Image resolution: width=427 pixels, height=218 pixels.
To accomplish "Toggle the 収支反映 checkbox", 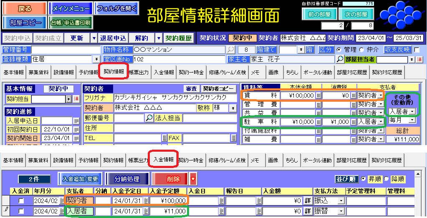I will tap(416, 50).
